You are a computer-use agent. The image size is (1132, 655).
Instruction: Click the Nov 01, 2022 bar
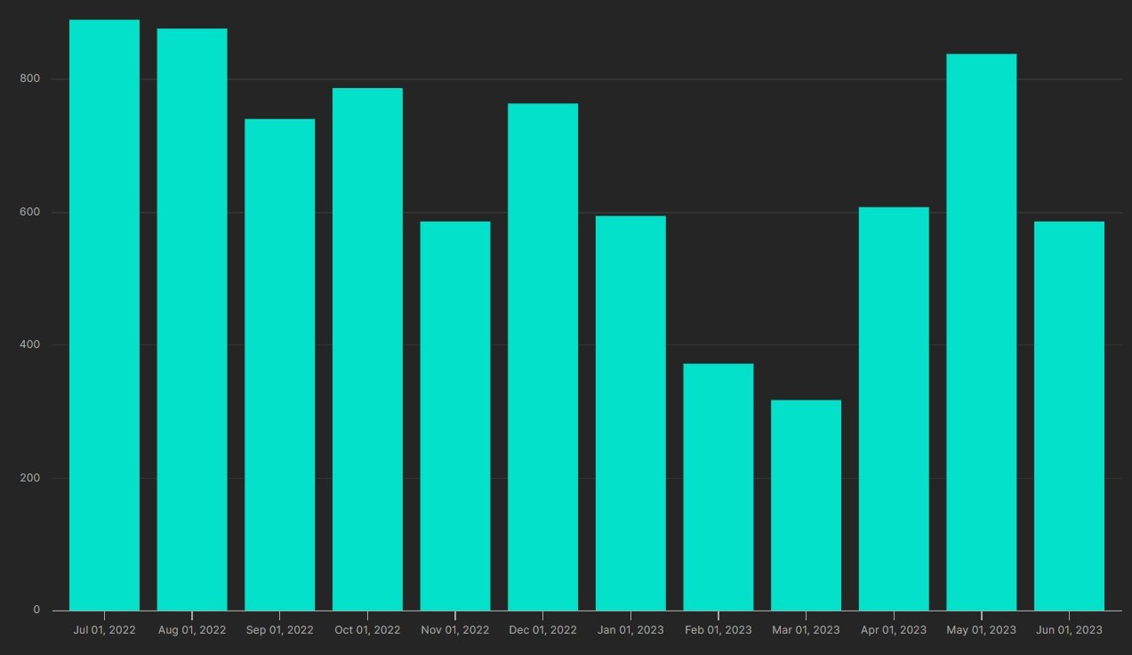454,416
